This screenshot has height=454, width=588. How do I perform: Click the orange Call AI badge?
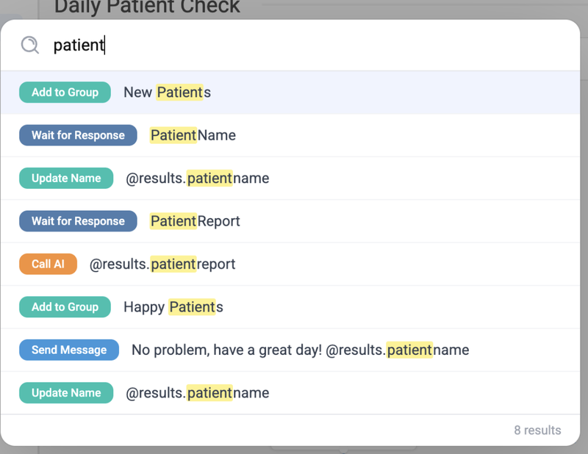(48, 264)
